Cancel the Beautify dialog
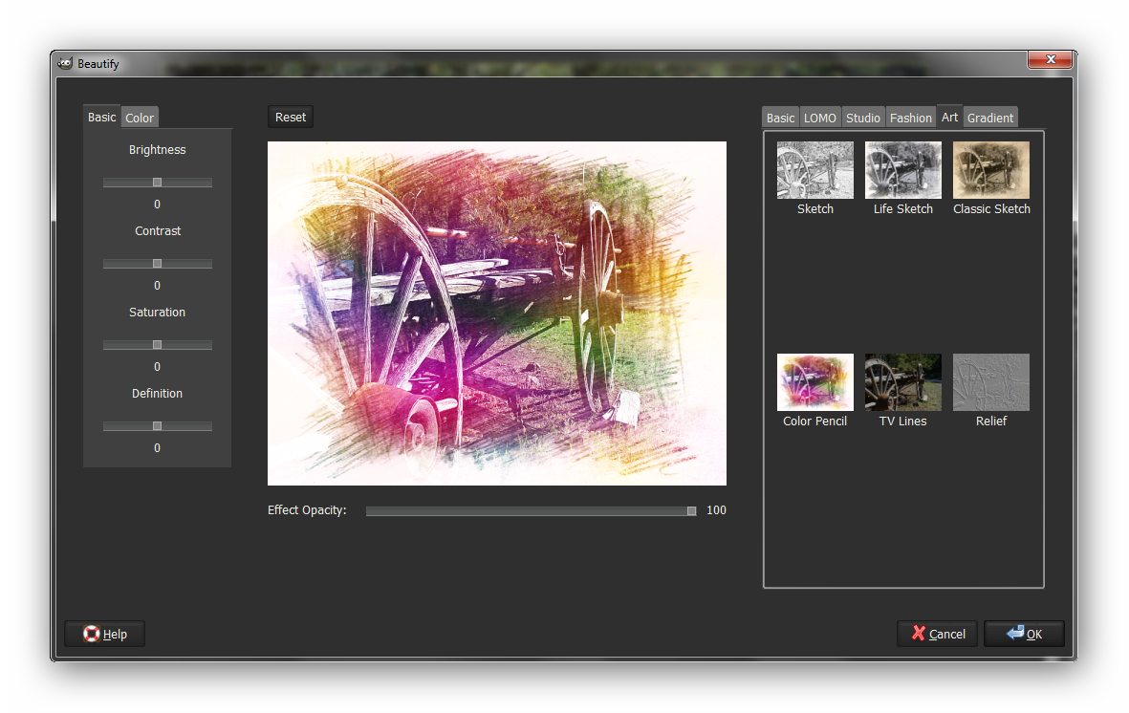1129x713 pixels. (938, 634)
